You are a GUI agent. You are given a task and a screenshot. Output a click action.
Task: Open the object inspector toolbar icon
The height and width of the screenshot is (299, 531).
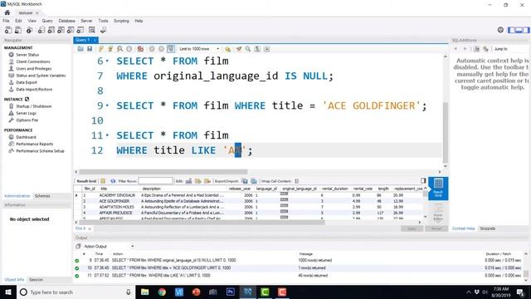30,30
